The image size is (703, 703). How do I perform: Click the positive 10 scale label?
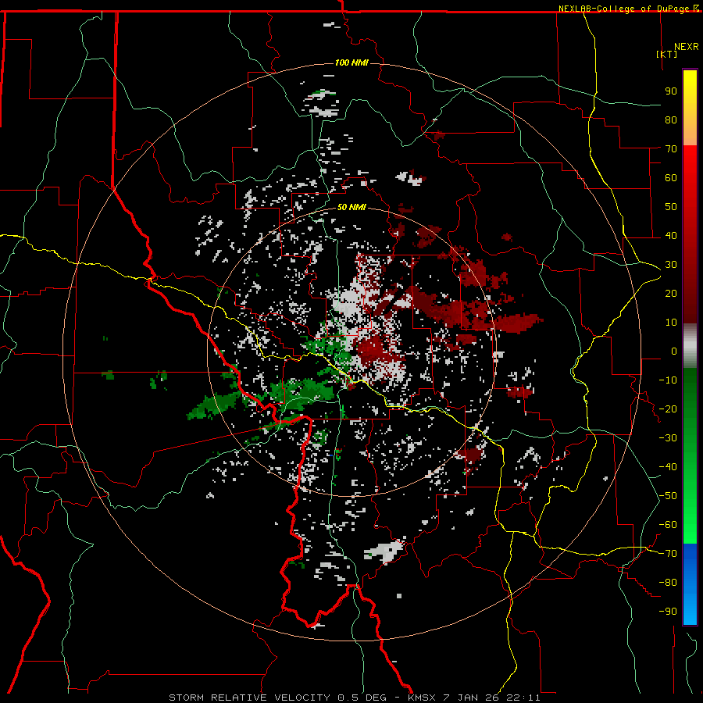pyautogui.click(x=671, y=323)
